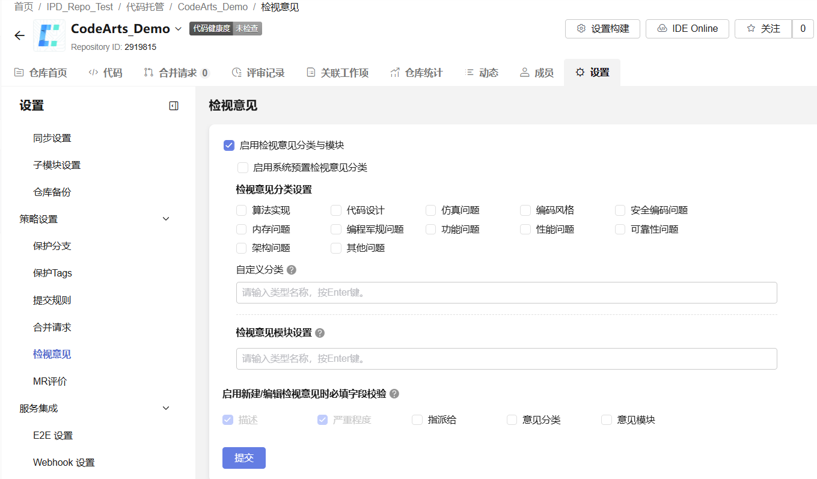Screen dimensions: 817x479
Task: Check 意见模块 required field
Action: (x=607, y=420)
